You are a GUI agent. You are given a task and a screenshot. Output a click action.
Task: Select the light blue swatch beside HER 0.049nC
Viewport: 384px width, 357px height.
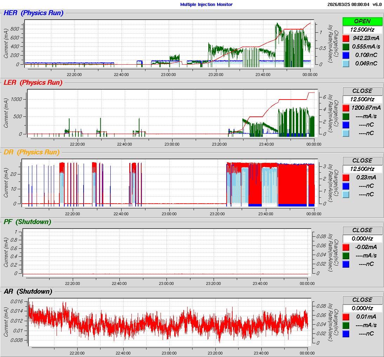click(346, 64)
